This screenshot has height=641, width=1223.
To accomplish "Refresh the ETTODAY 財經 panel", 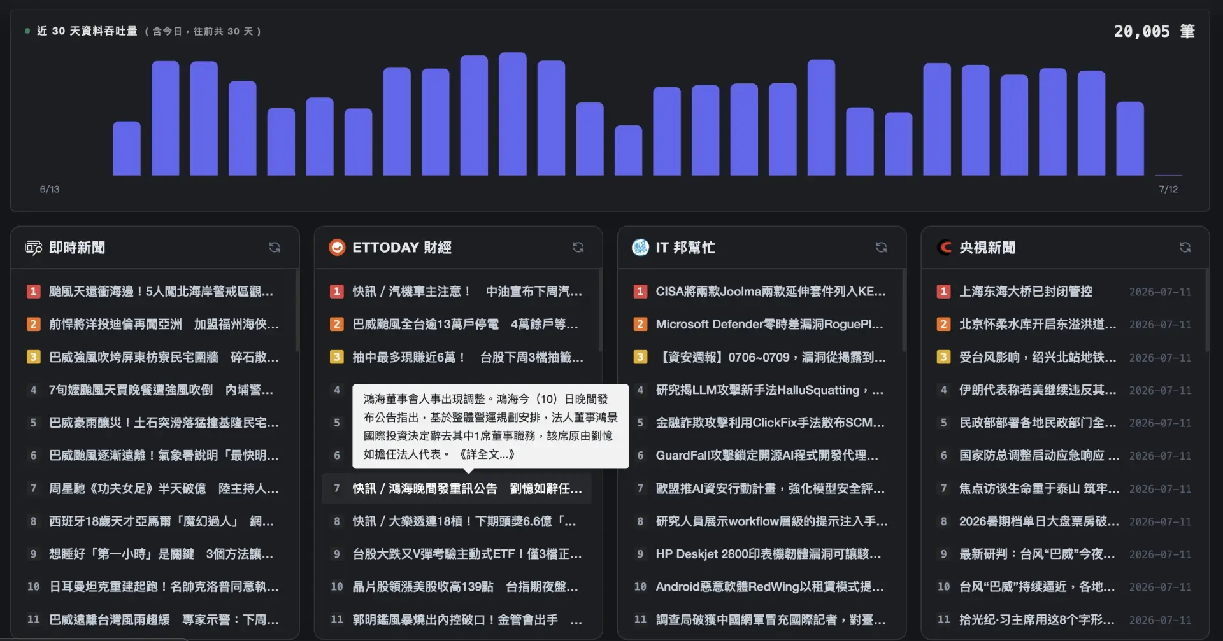I will [578, 247].
